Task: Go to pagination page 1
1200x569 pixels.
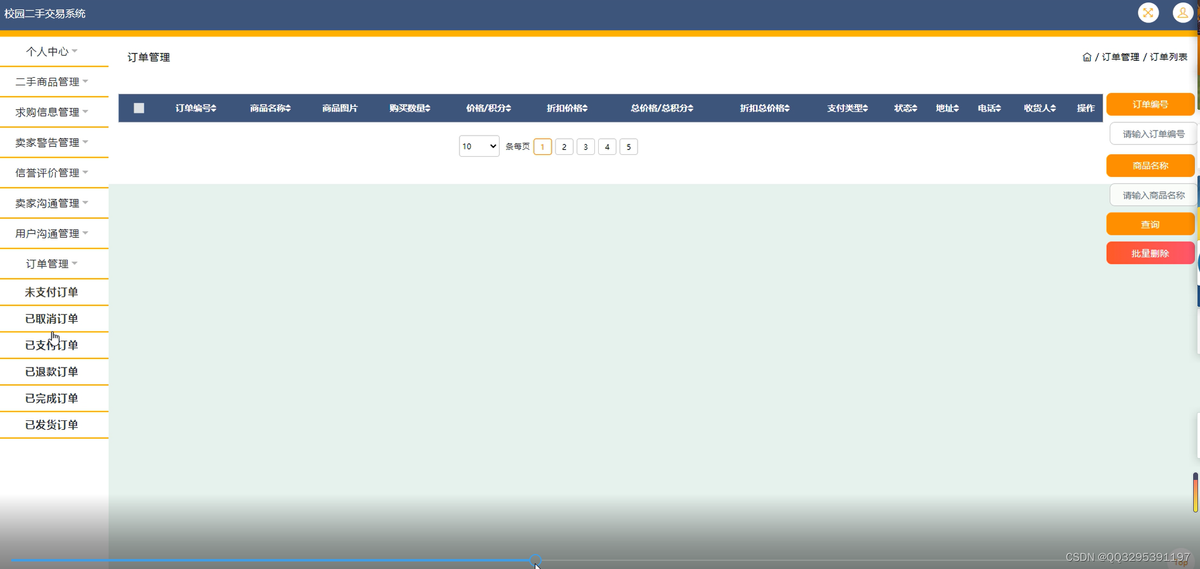Action: point(542,147)
